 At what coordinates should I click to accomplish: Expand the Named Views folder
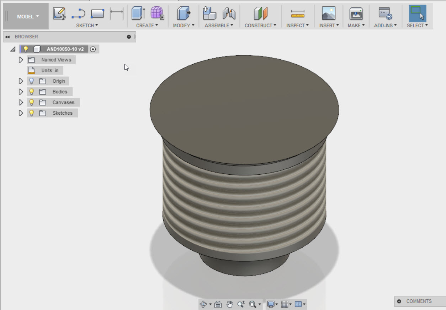point(21,60)
